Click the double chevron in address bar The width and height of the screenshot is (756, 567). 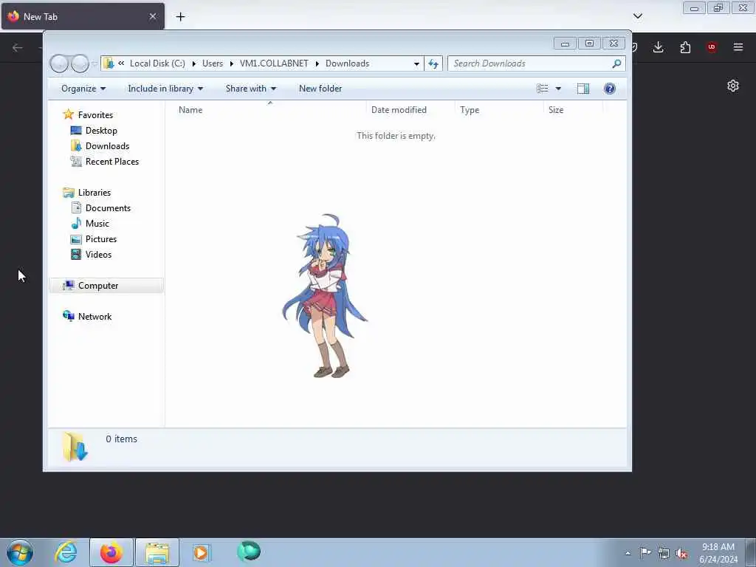click(x=121, y=63)
